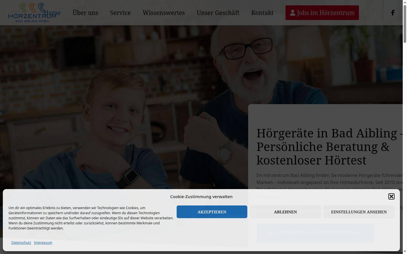
Task: Click Einstellungen ansehen button
Action: tap(359, 212)
